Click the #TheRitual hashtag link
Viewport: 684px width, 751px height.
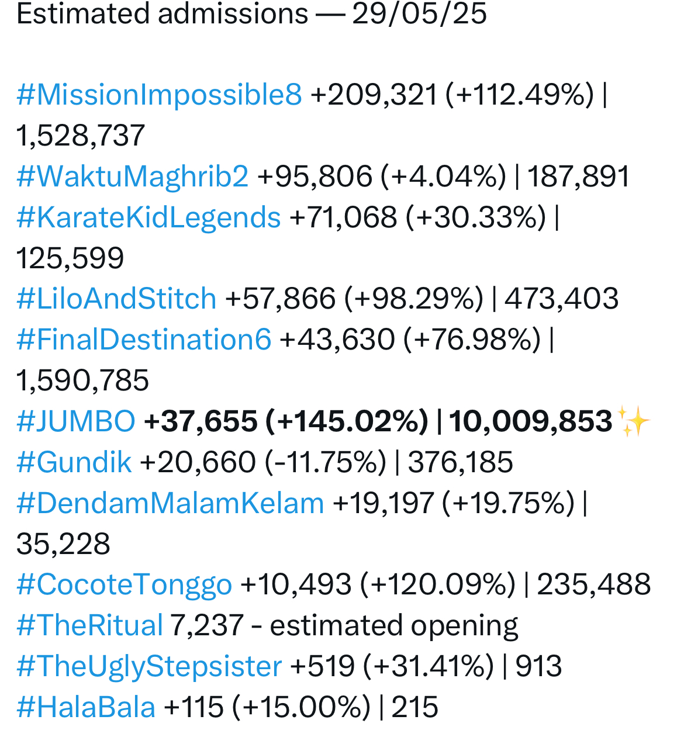click(89, 625)
